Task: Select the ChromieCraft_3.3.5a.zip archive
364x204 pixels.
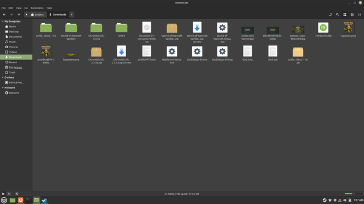Action: pos(96,56)
